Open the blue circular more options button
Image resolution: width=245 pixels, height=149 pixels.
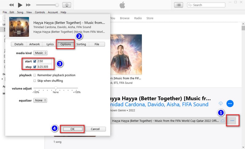[230, 104]
